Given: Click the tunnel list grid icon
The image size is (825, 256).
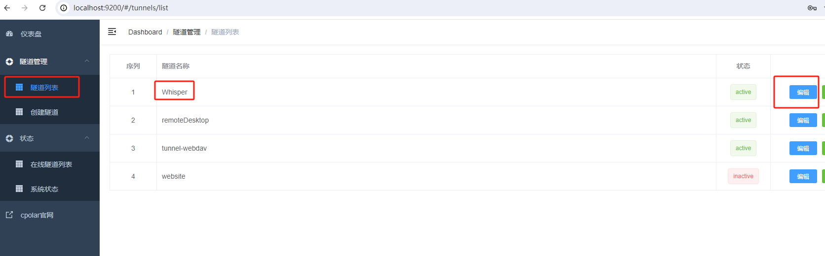Looking at the screenshot, I should 19,87.
